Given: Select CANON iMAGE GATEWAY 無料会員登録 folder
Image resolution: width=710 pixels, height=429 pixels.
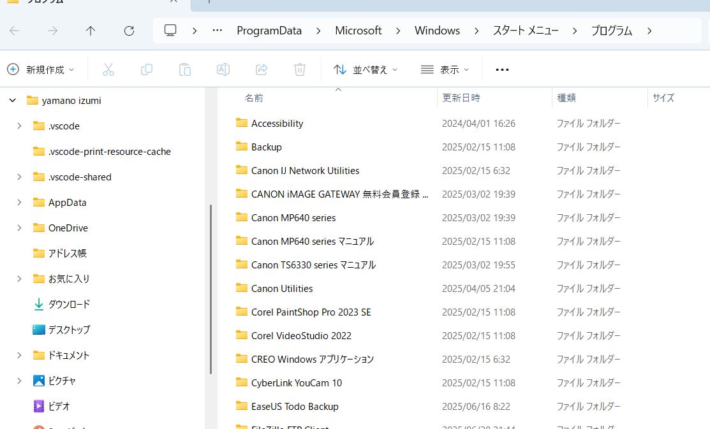Looking at the screenshot, I should [x=339, y=194].
